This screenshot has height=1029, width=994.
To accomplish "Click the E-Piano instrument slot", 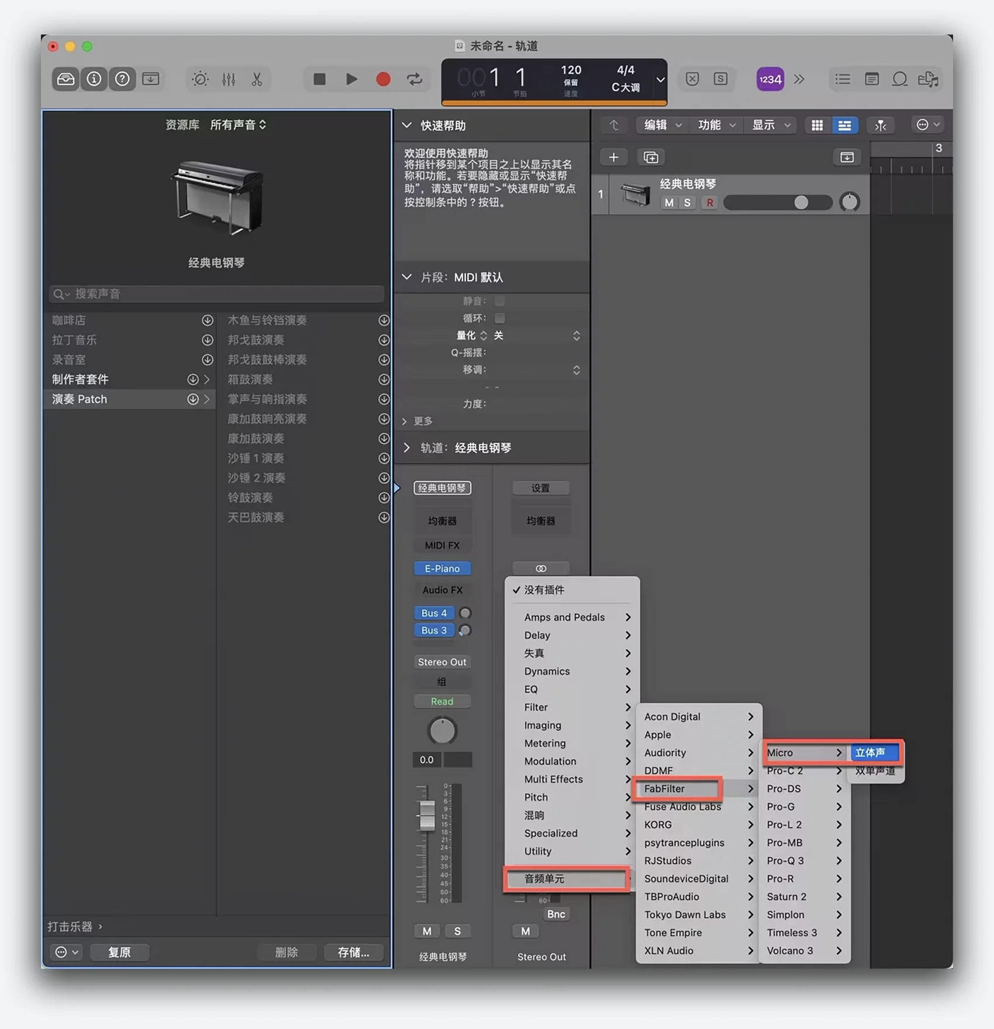I will (x=442, y=568).
